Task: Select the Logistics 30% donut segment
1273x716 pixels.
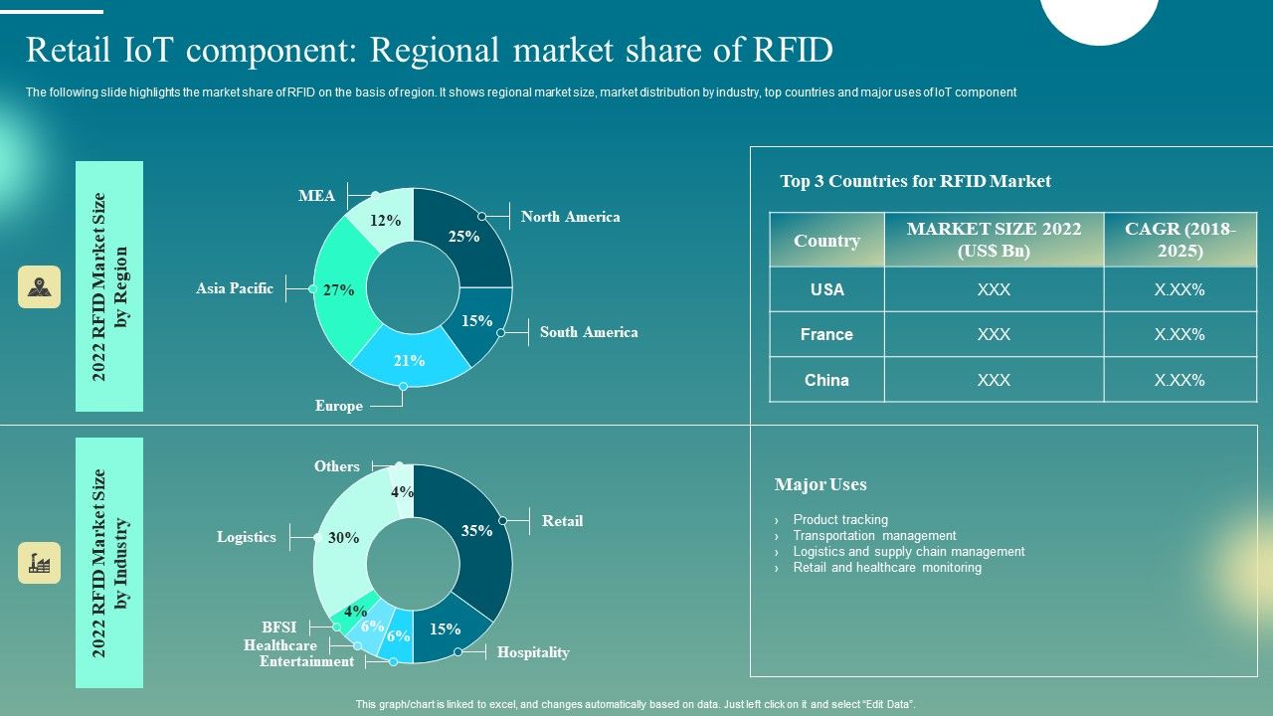Action: click(342, 537)
